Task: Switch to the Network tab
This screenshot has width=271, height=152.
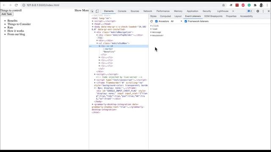Action: pyautogui.click(x=148, y=11)
